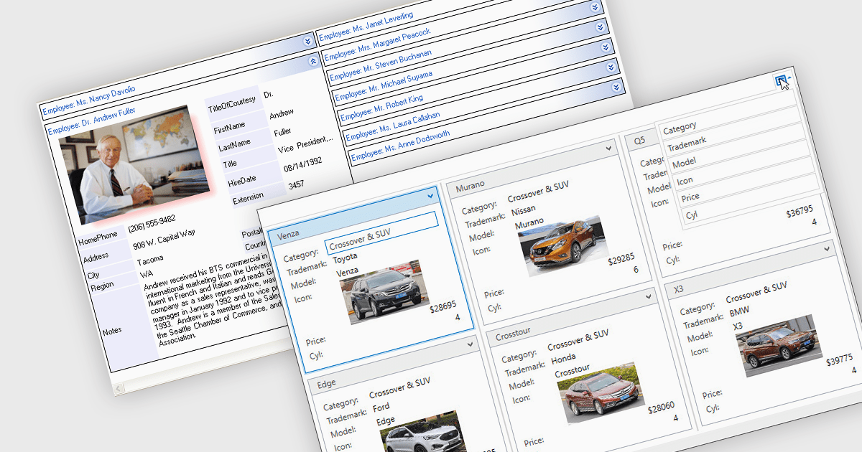
Task: Collapse the X3 card with chevron
Action: pyautogui.click(x=828, y=248)
